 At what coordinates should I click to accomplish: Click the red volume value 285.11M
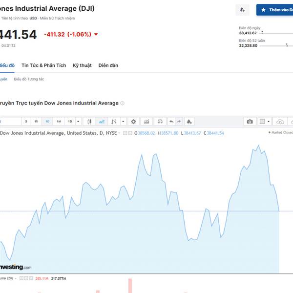(x=42, y=279)
